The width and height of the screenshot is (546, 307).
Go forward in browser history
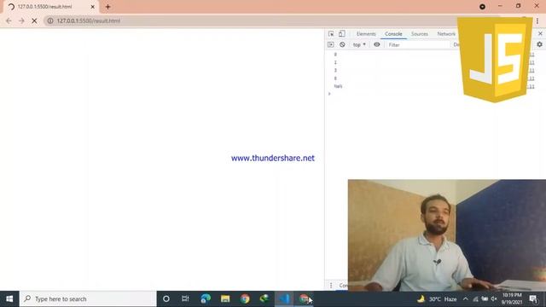(21, 20)
